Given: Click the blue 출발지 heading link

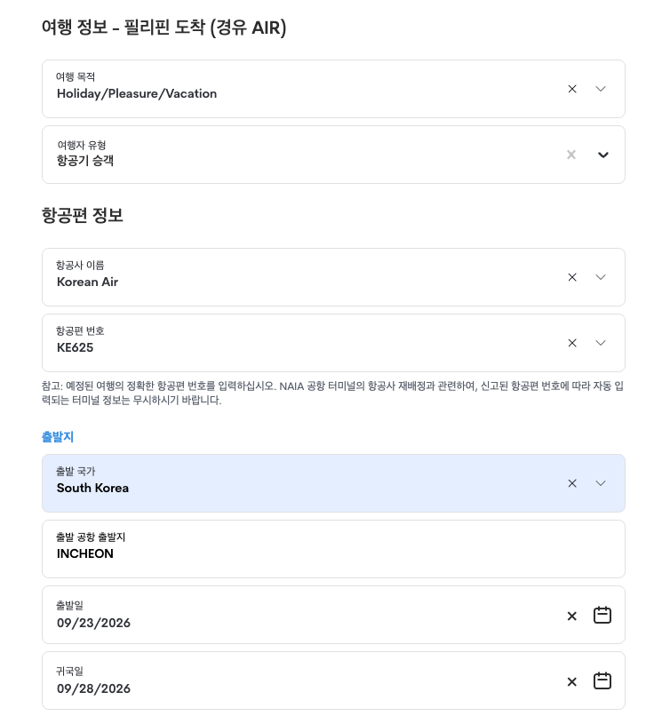Looking at the screenshot, I should coord(58,437).
